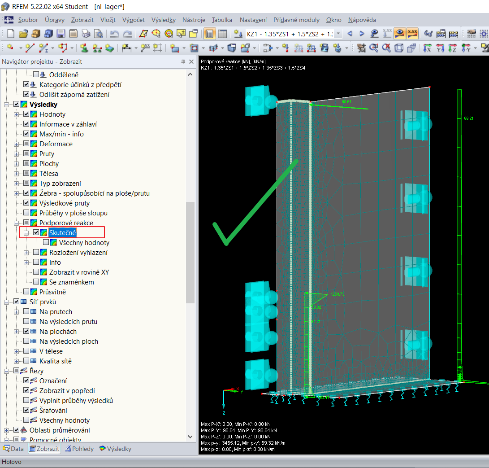
Task: Click the Save diskette icon
Action: pos(61,34)
